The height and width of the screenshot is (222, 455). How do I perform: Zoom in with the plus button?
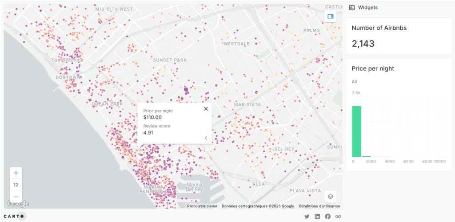click(16, 173)
